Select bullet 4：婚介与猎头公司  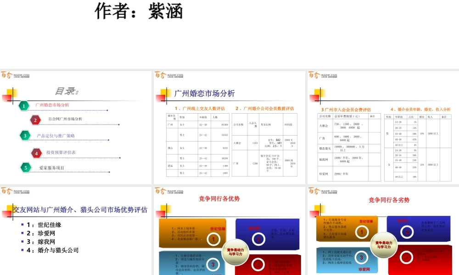pyautogui.click(x=53, y=250)
